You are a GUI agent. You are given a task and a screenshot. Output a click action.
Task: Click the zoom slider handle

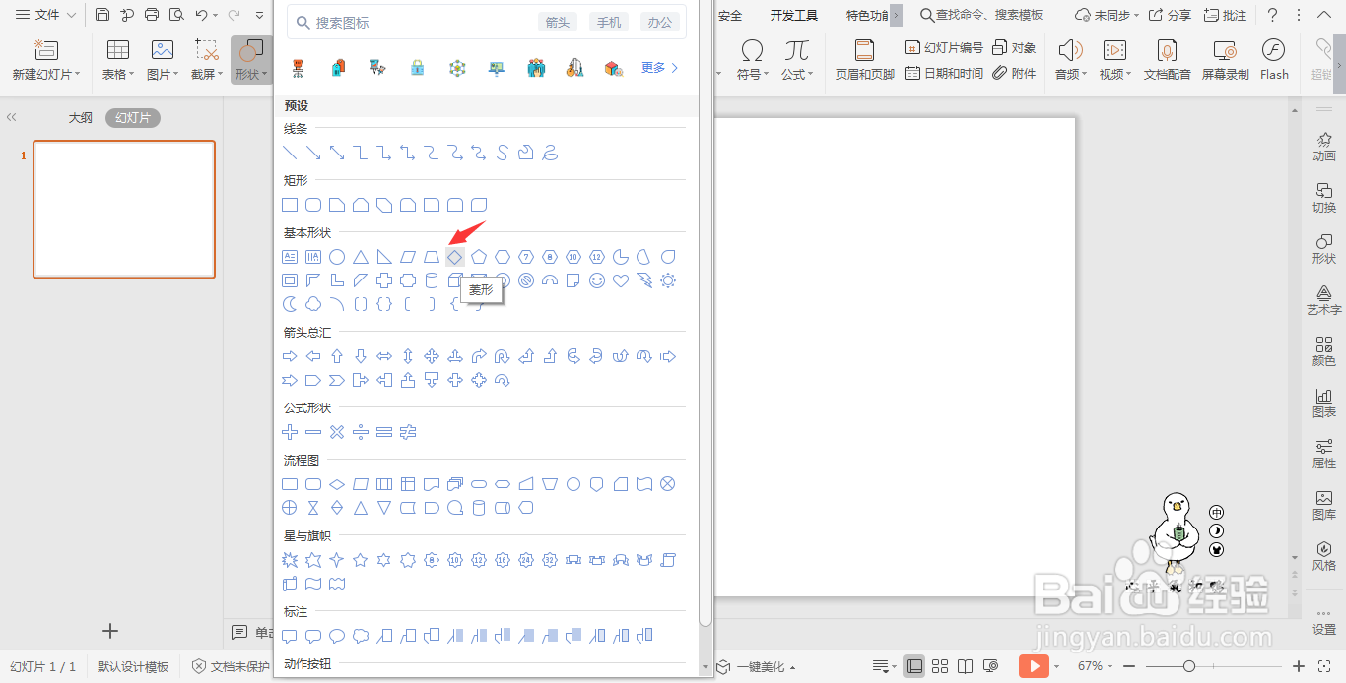1189,666
